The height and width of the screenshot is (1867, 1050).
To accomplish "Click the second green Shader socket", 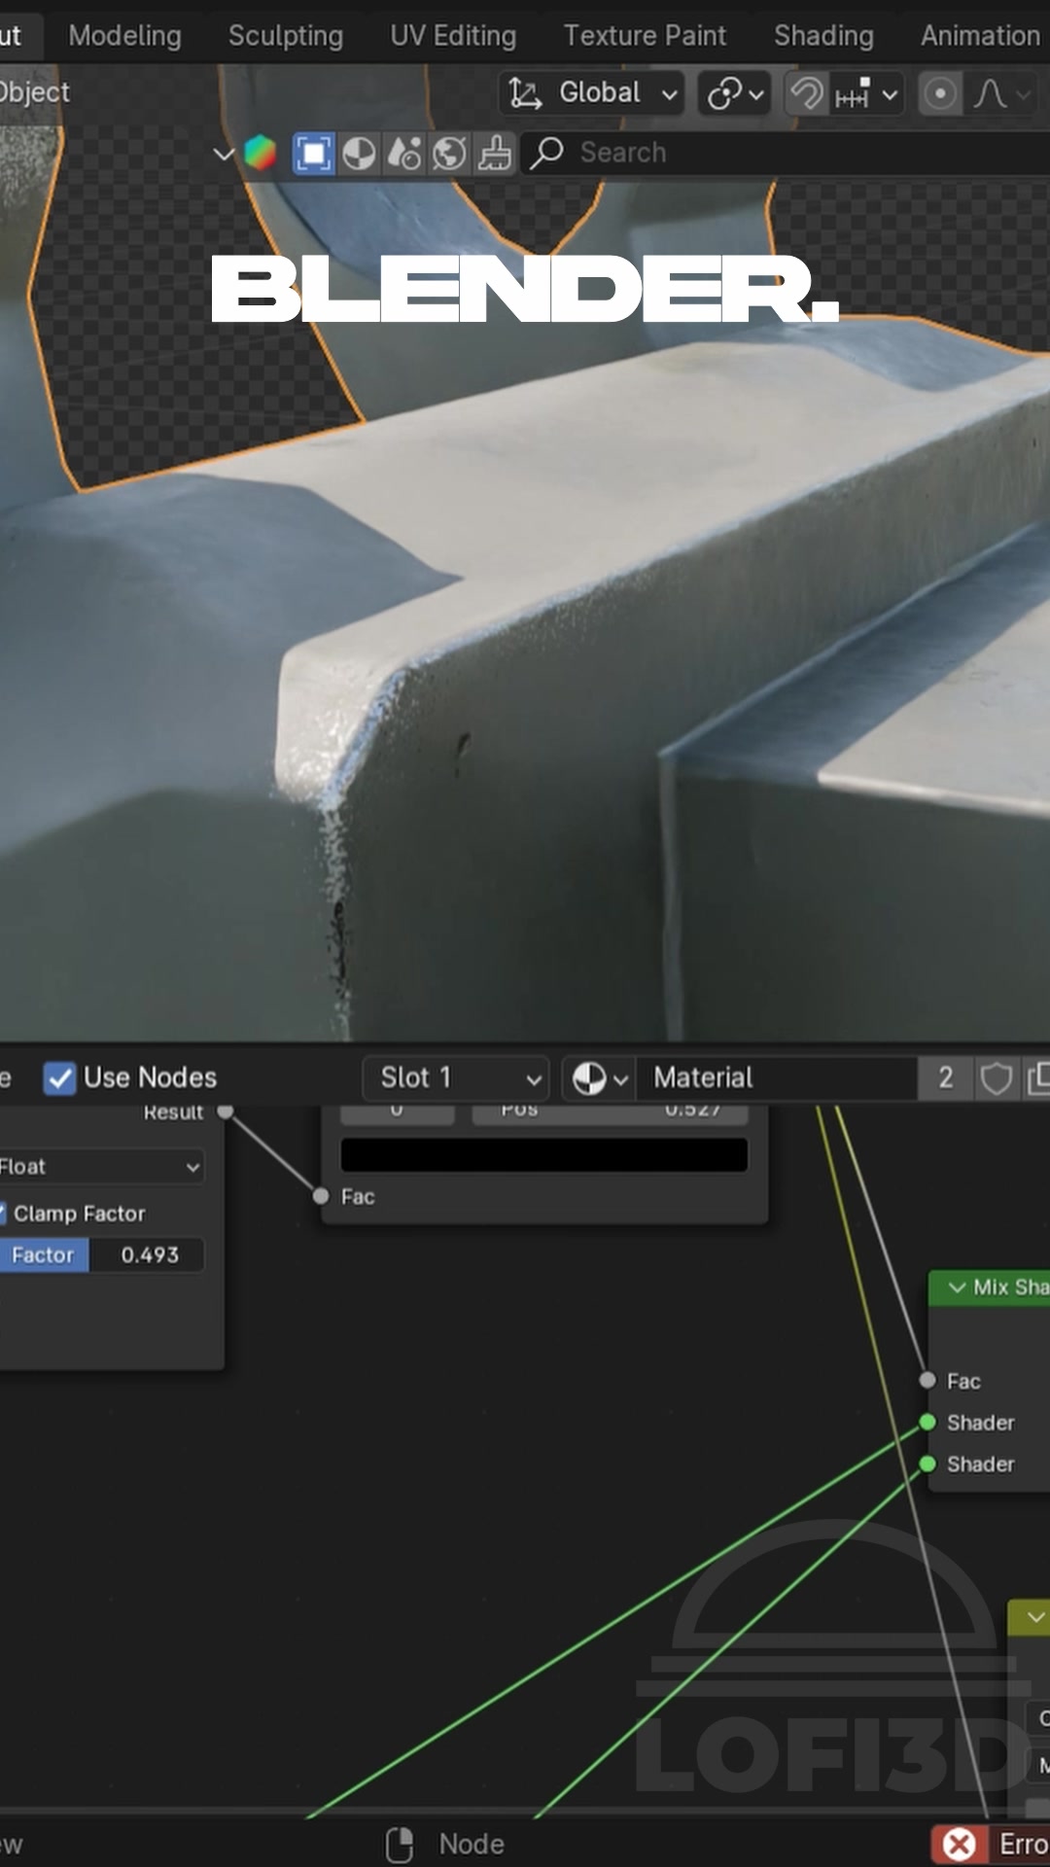I will [927, 1463].
